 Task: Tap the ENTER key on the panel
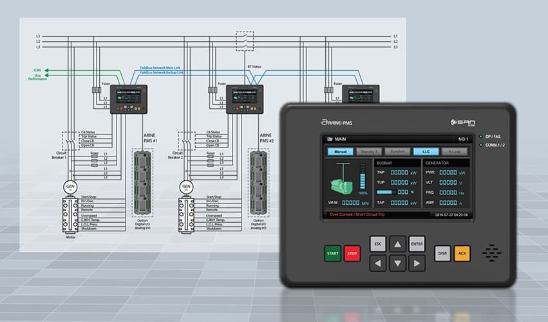pos(417,244)
